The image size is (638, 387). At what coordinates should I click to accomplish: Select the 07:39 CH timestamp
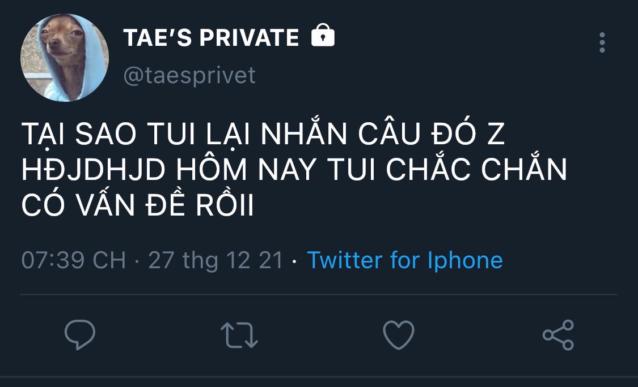[73, 260]
